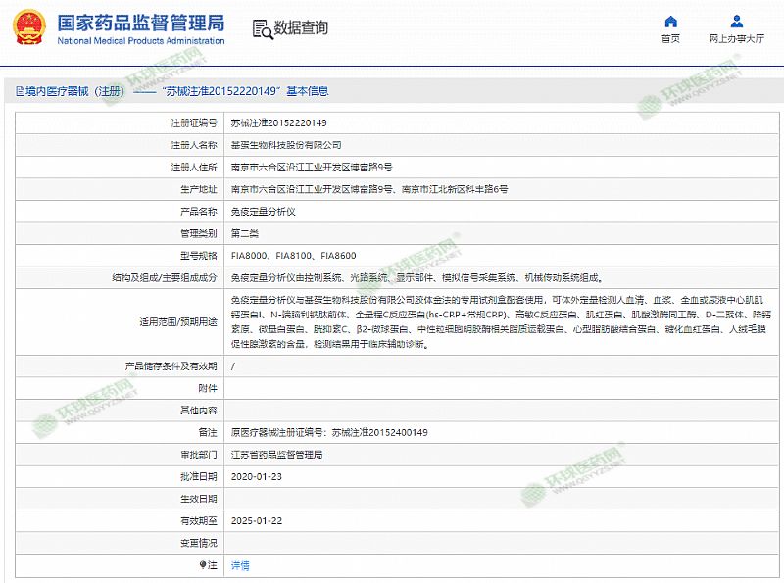Screen dimensions: 784x583
Task: Click the national emblem logo icon
Action: pos(28,28)
